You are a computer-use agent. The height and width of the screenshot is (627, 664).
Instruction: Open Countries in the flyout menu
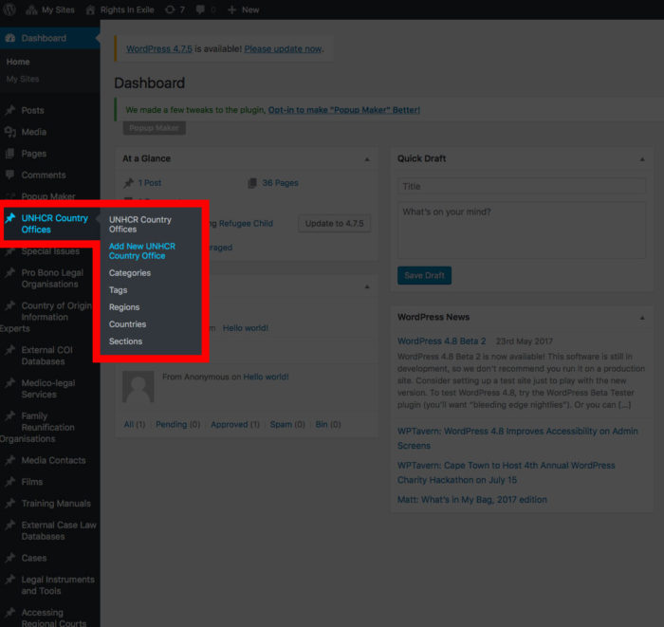coord(127,324)
